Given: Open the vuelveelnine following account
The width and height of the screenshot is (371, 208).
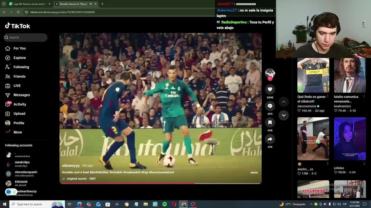Looking at the screenshot, I should tap(22, 155).
